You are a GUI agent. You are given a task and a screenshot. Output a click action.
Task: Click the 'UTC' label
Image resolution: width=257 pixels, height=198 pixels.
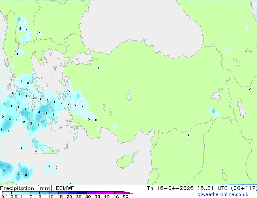223,188
